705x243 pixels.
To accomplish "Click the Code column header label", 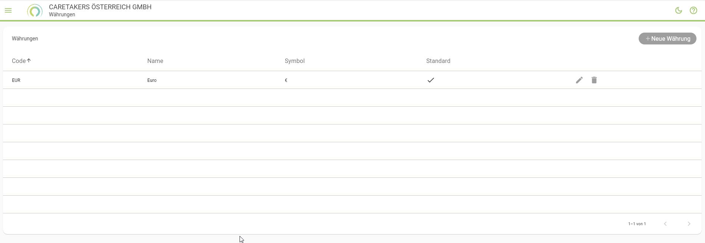I will [19, 61].
